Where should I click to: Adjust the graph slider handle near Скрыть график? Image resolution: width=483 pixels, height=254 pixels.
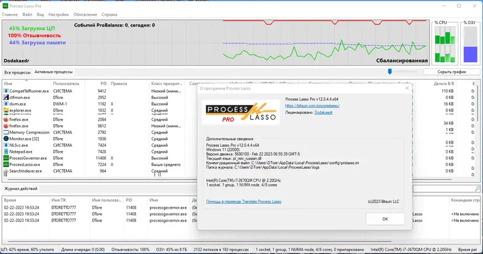point(389,71)
